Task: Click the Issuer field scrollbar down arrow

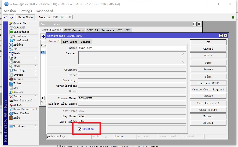Action: tap(184, 62)
